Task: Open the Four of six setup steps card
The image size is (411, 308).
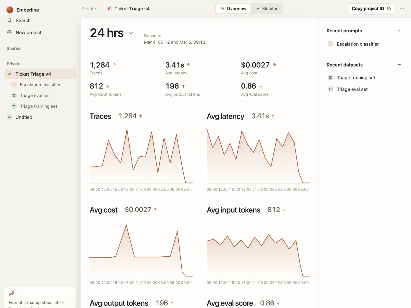Action: coord(40,297)
